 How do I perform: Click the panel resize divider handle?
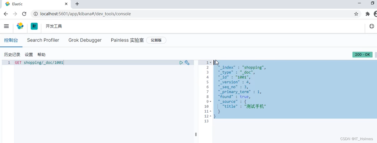[x=196, y=134]
